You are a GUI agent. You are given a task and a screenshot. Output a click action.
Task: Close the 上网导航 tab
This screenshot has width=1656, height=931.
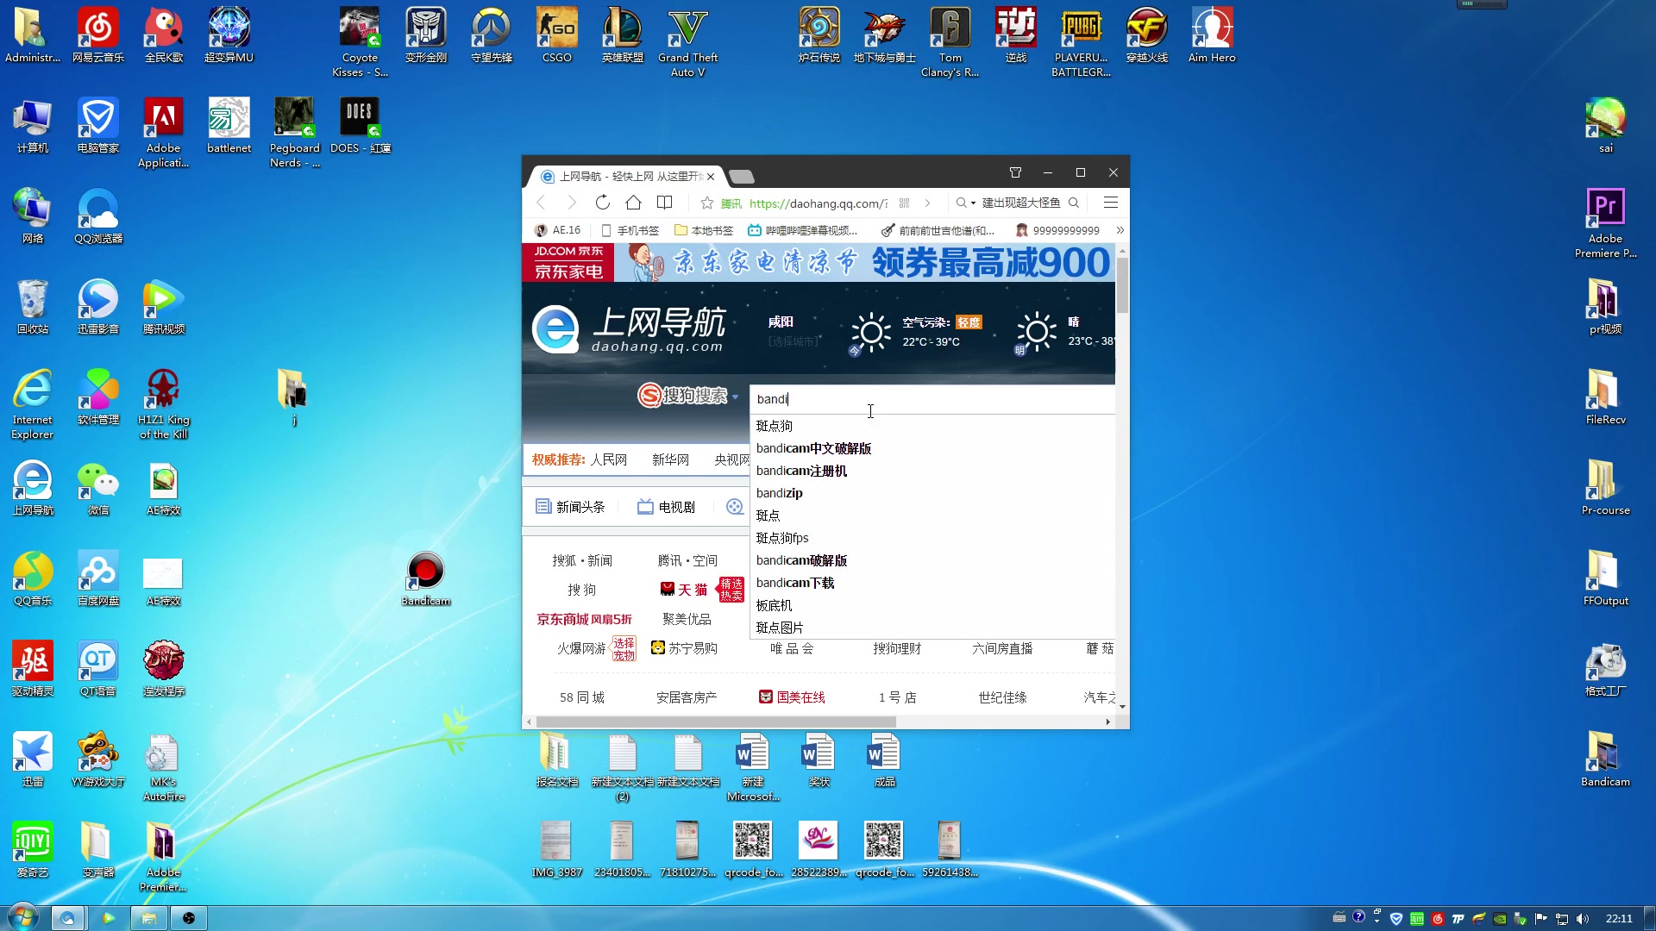pos(711,177)
